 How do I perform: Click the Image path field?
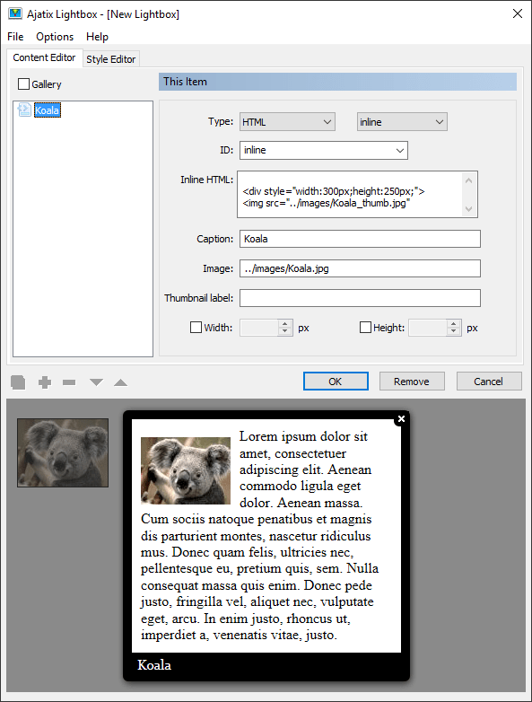[x=360, y=268]
